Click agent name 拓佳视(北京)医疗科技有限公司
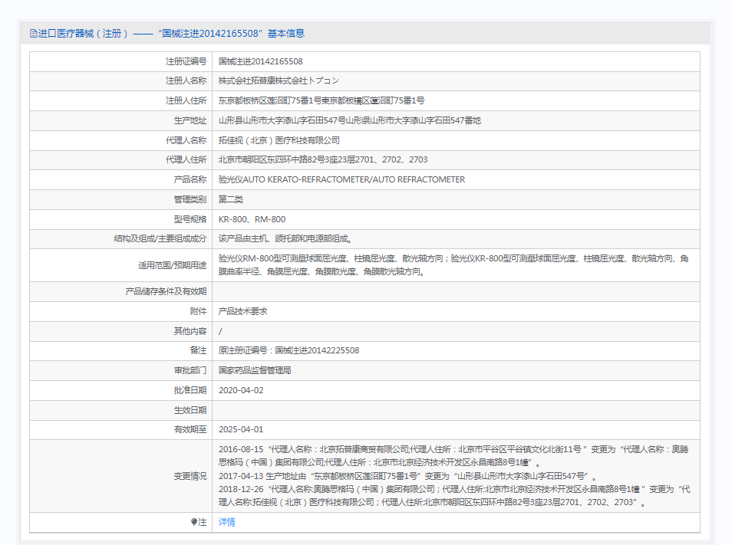Screen dimensions: 732x545 click(279, 140)
